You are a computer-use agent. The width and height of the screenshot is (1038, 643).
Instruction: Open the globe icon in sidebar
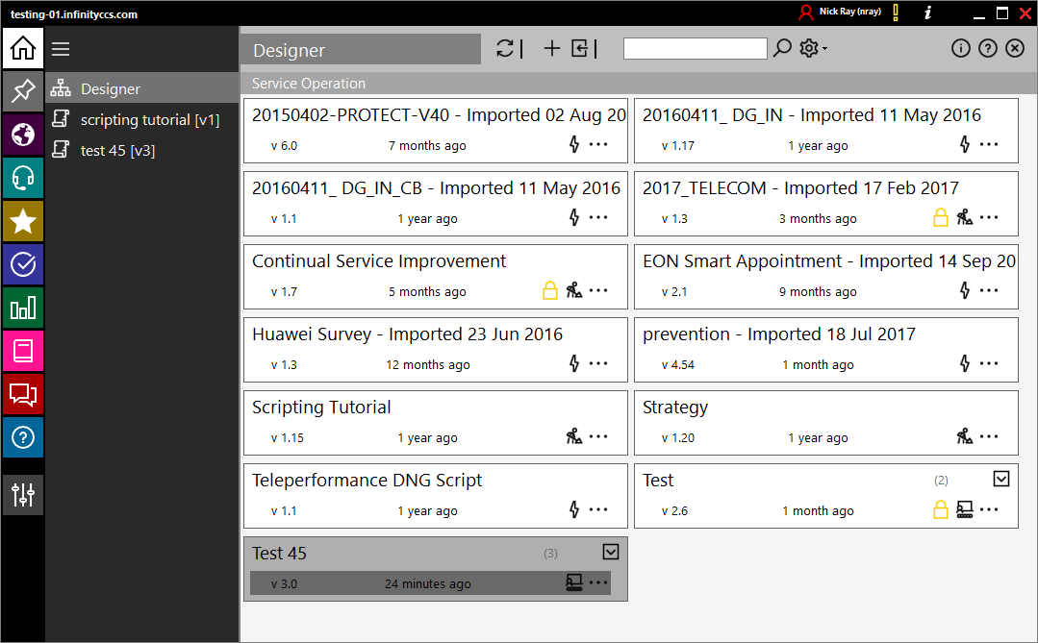point(22,135)
